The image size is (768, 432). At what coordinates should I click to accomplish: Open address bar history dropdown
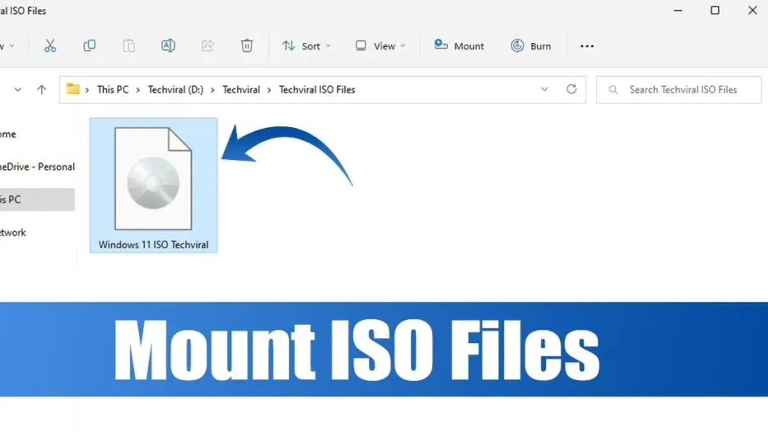coord(545,90)
